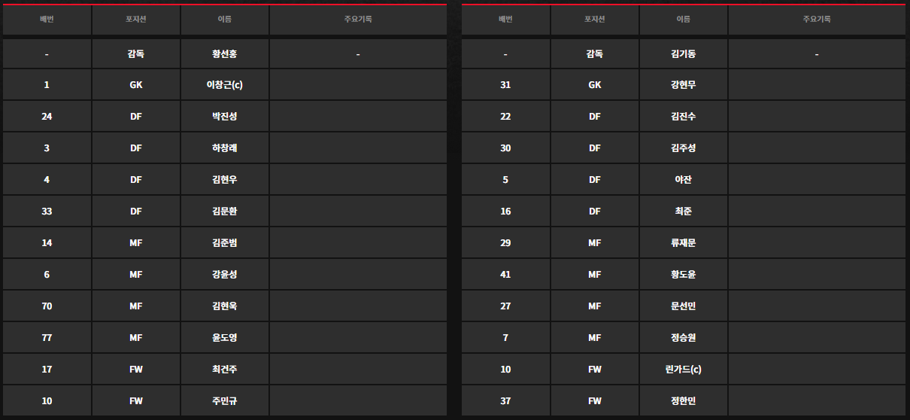Click player name 린가드(c)
910x420 pixels.
click(684, 370)
